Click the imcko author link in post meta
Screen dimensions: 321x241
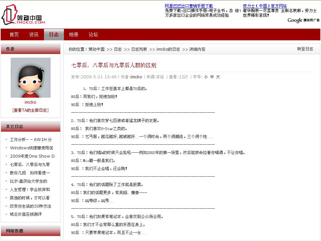pos(136,77)
